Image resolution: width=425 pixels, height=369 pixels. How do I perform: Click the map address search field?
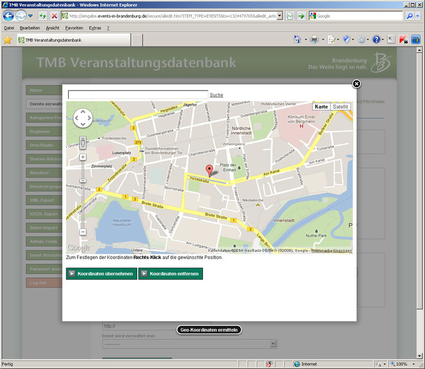tap(138, 95)
